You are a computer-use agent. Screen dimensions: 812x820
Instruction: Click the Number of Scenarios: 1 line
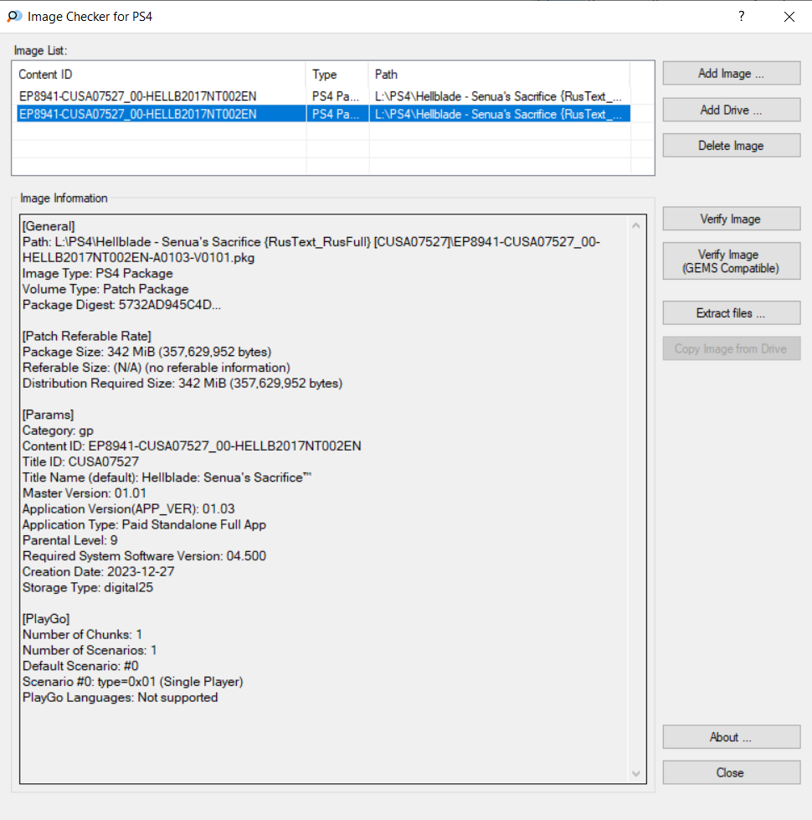coord(90,650)
